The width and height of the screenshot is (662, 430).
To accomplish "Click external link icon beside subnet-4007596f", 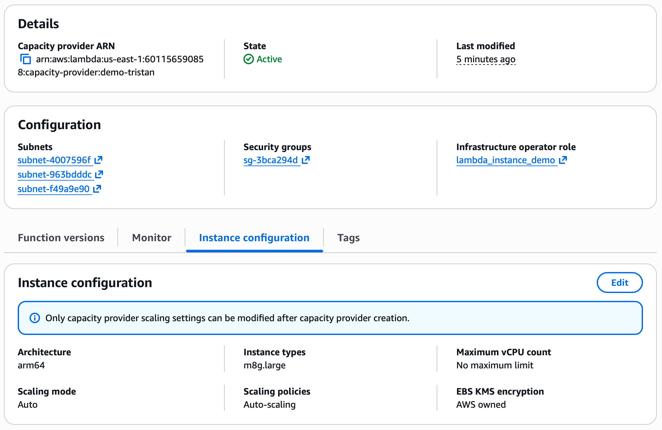I will 98,160.
